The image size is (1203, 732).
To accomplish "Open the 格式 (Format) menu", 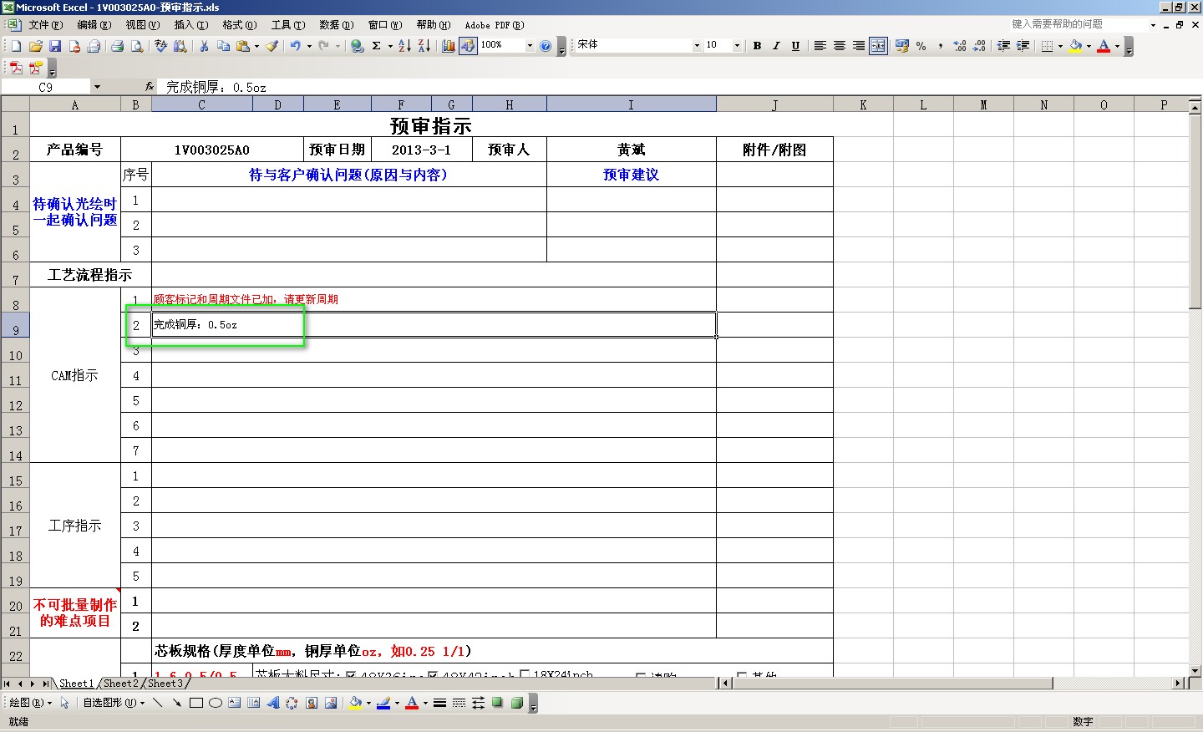I will pos(239,25).
